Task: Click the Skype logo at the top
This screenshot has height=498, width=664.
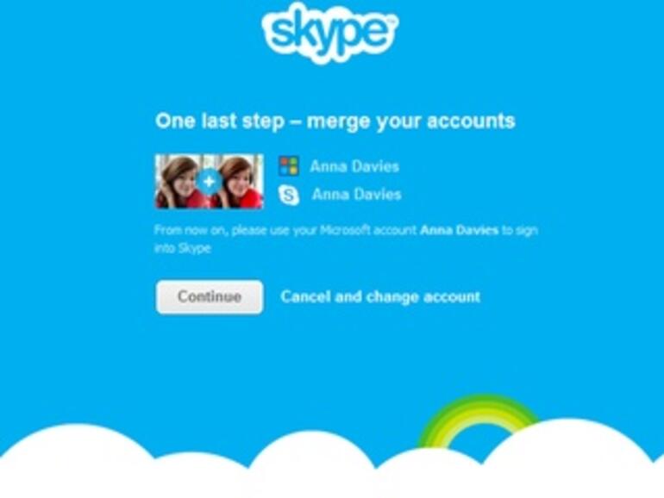Action: 329,33
